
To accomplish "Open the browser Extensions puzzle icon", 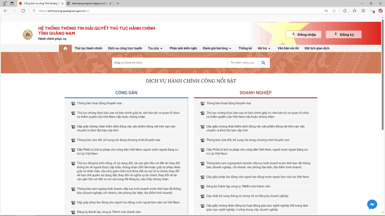I will (x=345, y=11).
